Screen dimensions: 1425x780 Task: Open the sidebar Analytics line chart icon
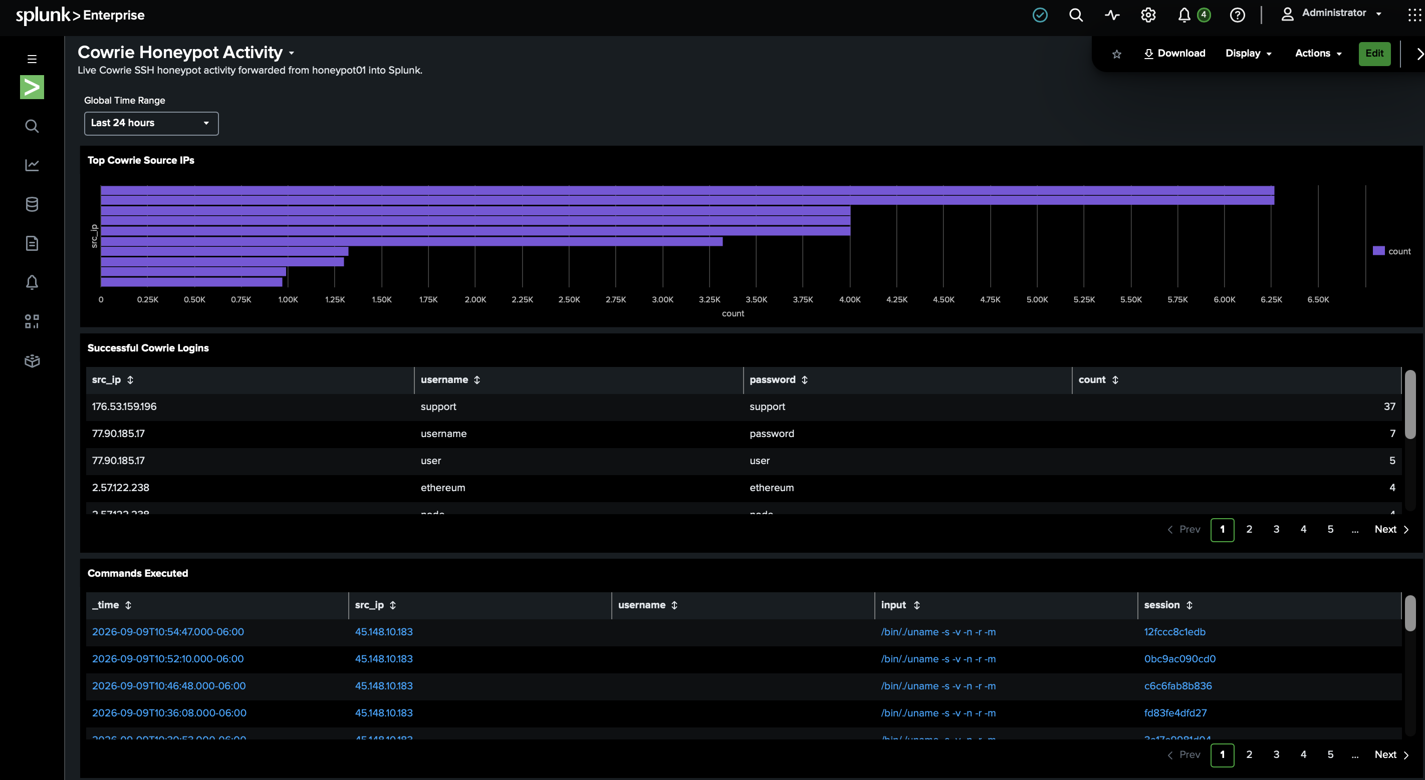pyautogui.click(x=32, y=165)
